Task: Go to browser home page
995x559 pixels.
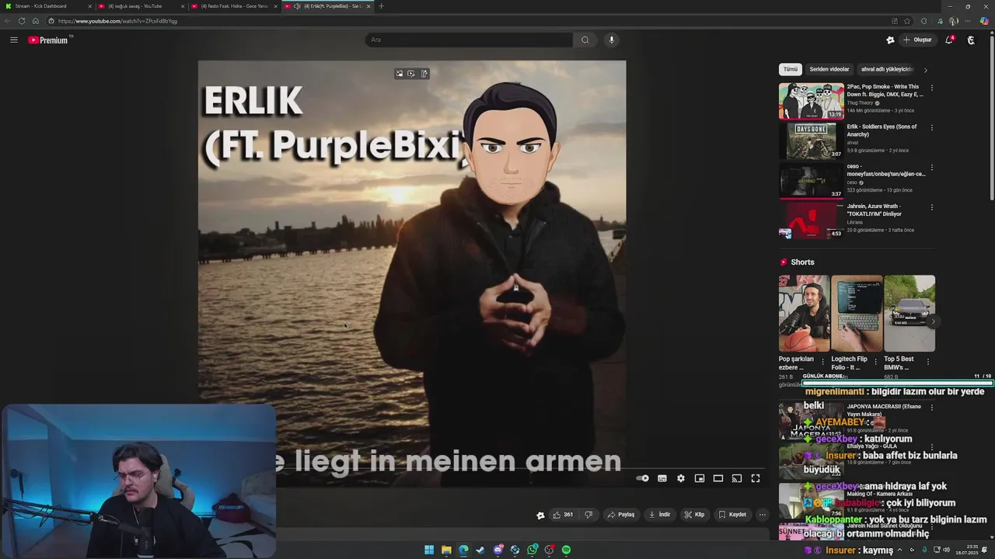Action: coord(35,21)
